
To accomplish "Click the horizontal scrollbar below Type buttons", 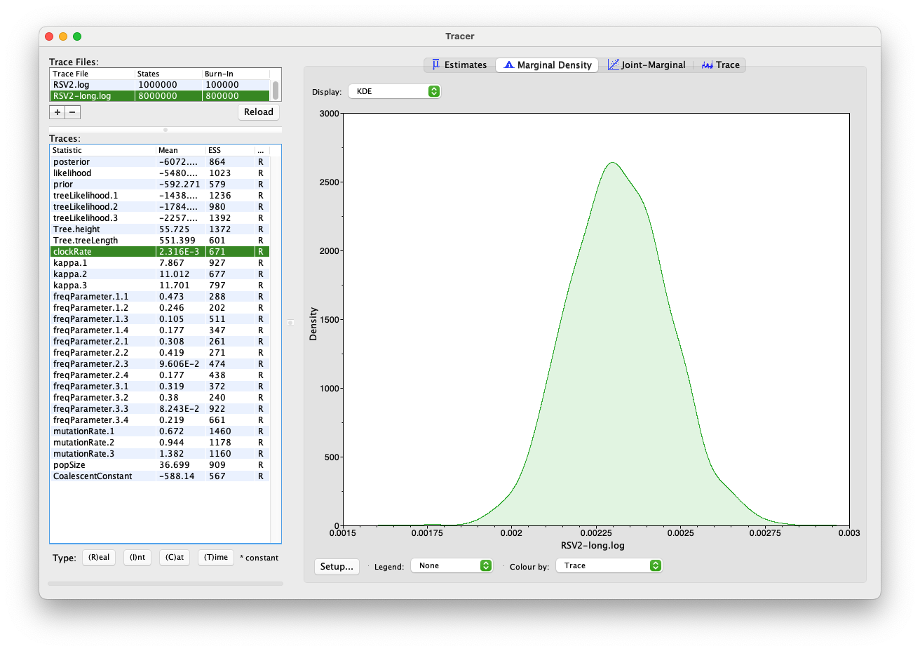I will pyautogui.click(x=165, y=583).
